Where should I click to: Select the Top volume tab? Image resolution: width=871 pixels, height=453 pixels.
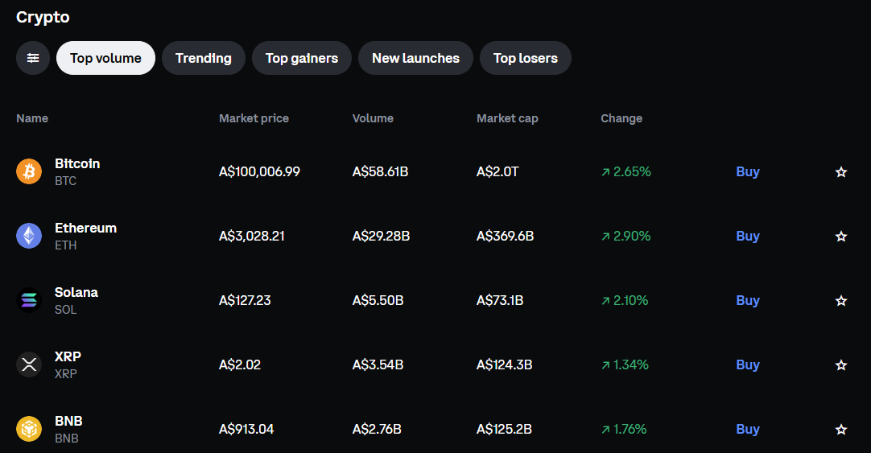(x=105, y=58)
